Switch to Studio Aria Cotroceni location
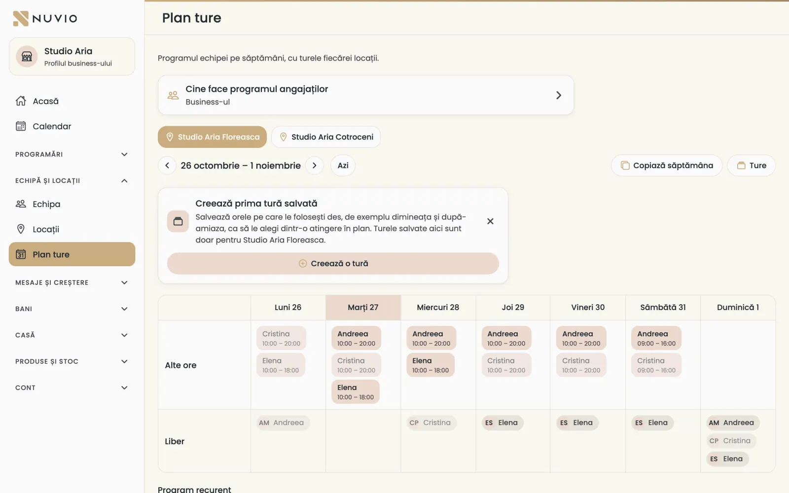 (326, 137)
